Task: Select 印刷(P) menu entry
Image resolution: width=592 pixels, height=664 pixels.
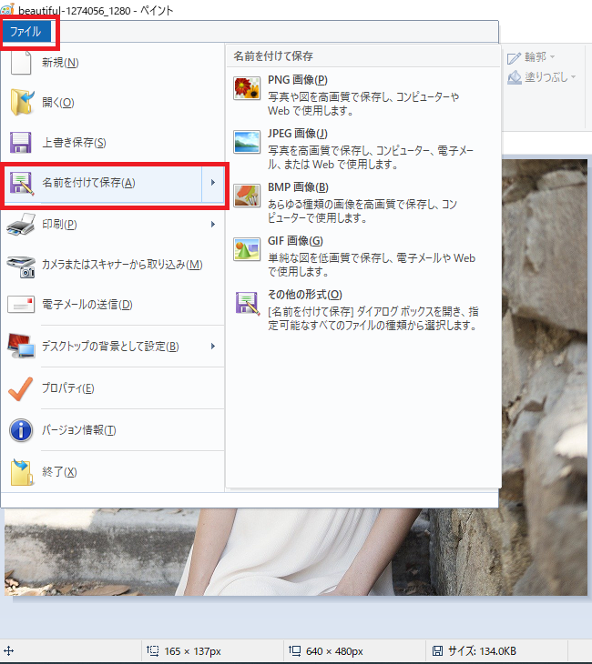Action: point(113,224)
